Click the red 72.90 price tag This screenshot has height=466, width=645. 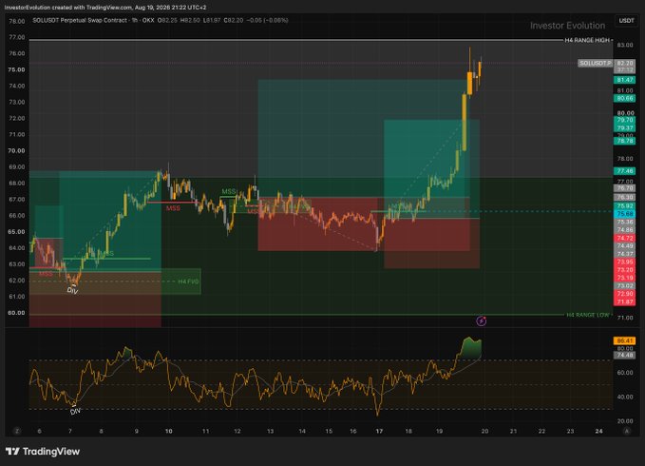point(625,294)
